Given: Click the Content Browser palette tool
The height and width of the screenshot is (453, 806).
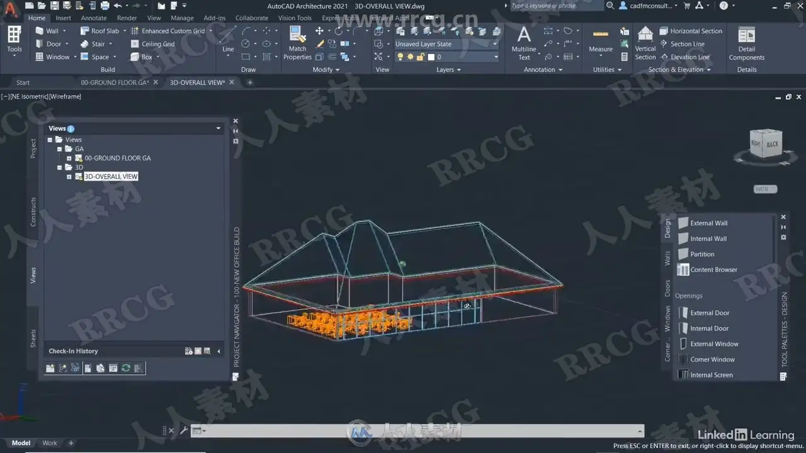Looking at the screenshot, I should click(x=707, y=269).
